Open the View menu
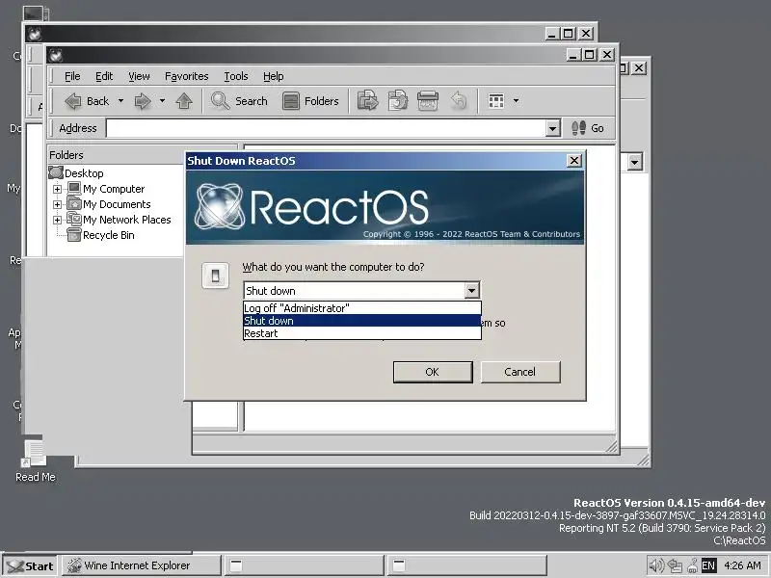 pyautogui.click(x=139, y=76)
